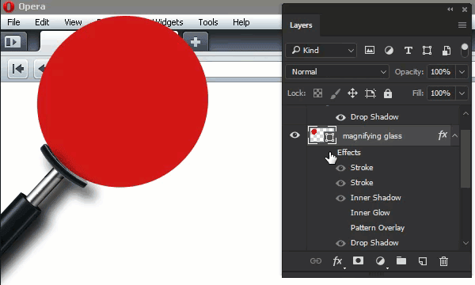475x285 pixels.
Task: Open the Help menu in Opera
Action: 241,22
